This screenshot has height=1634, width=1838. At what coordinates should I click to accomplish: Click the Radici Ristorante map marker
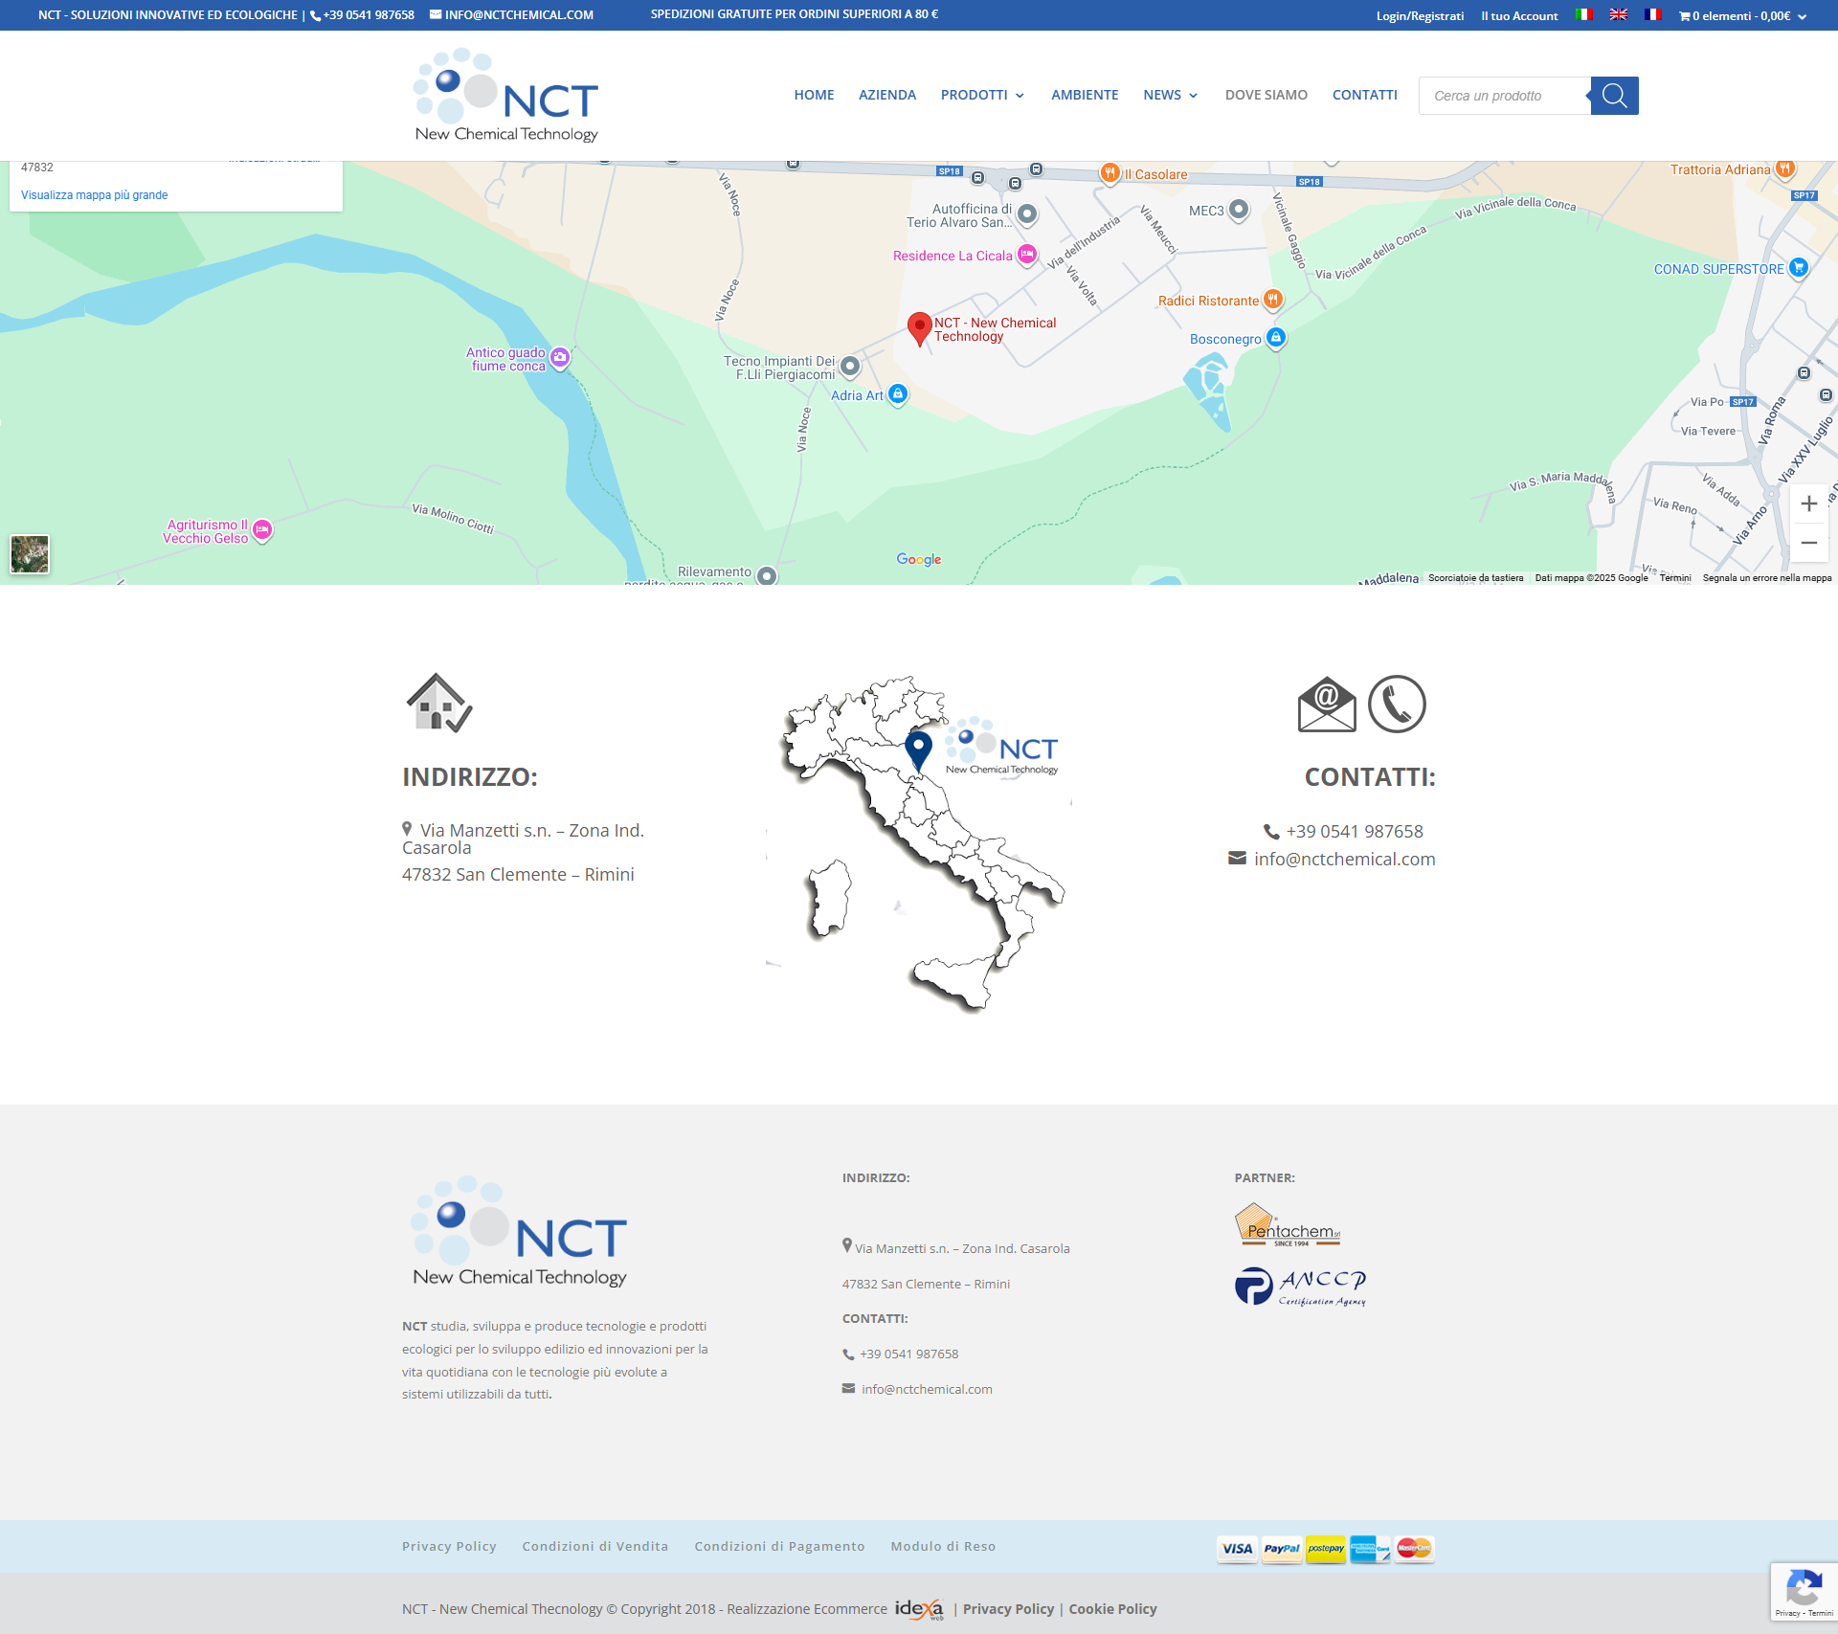click(x=1272, y=300)
